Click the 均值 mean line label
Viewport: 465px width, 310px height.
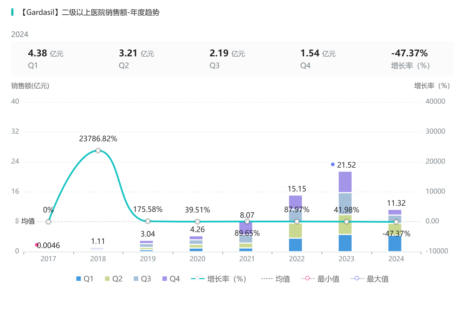(x=28, y=221)
